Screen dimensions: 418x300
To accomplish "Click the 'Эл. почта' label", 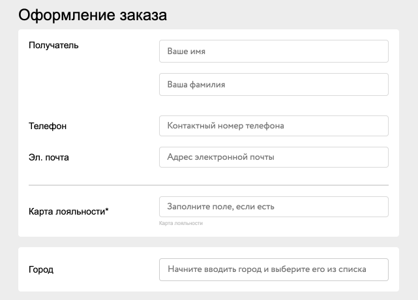I will click(49, 157).
